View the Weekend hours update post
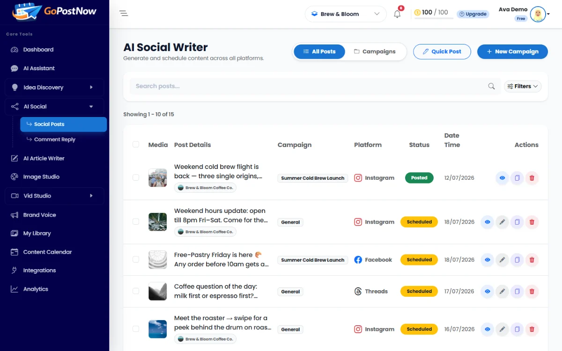The height and width of the screenshot is (351, 562). pos(487,222)
